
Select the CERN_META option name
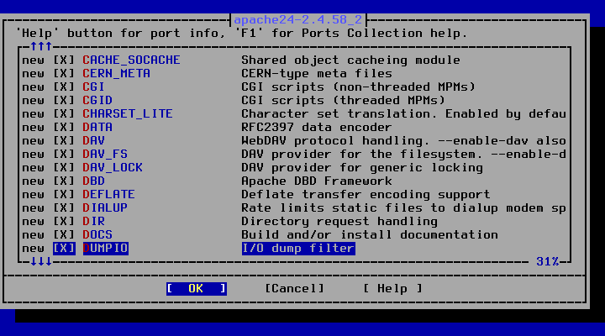(x=116, y=73)
